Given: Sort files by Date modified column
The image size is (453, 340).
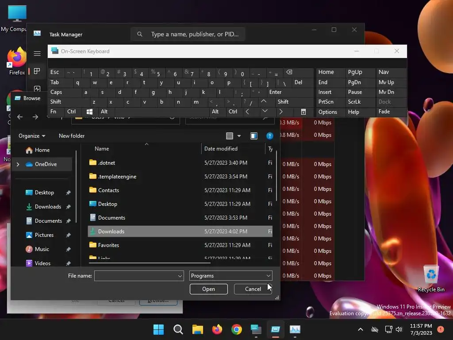Looking at the screenshot, I should (221, 149).
